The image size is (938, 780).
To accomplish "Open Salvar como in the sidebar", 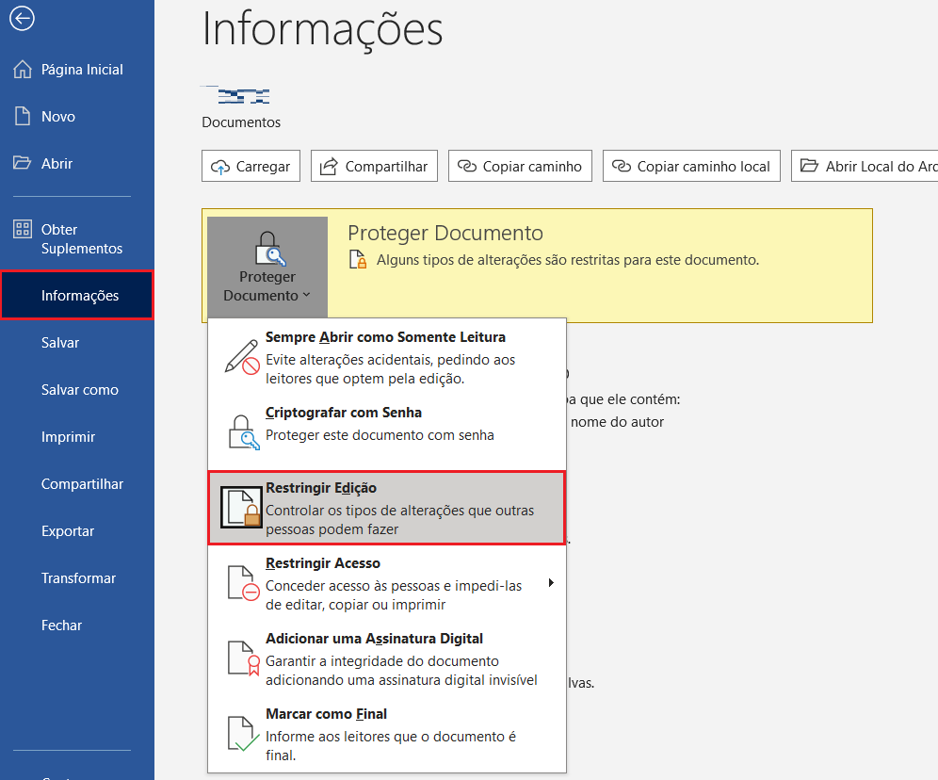I will click(x=79, y=390).
